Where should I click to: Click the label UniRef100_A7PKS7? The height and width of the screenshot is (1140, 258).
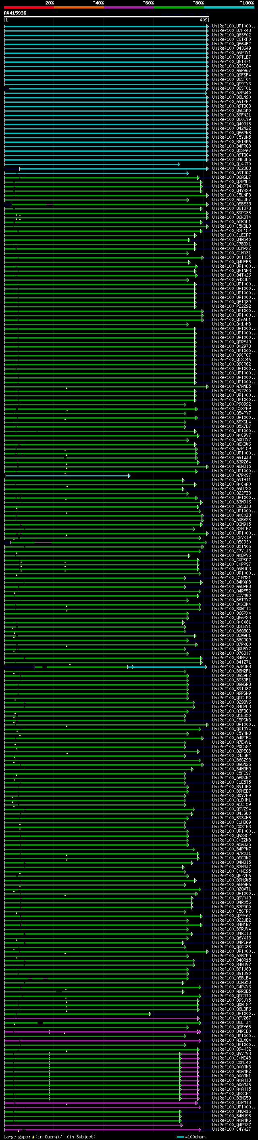(231, 476)
